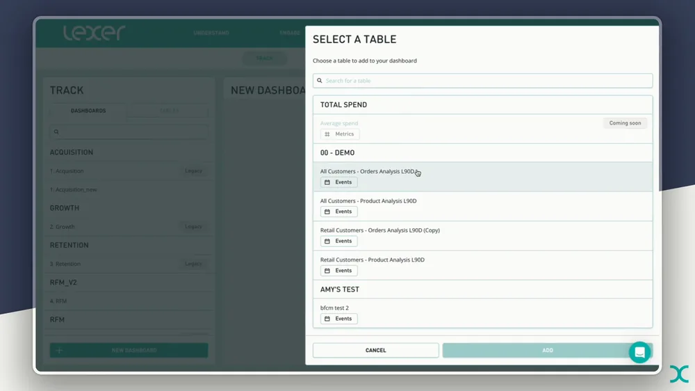Click Events tag under Retail Customers Orders Analysis
The width and height of the screenshot is (695, 391).
(x=338, y=241)
